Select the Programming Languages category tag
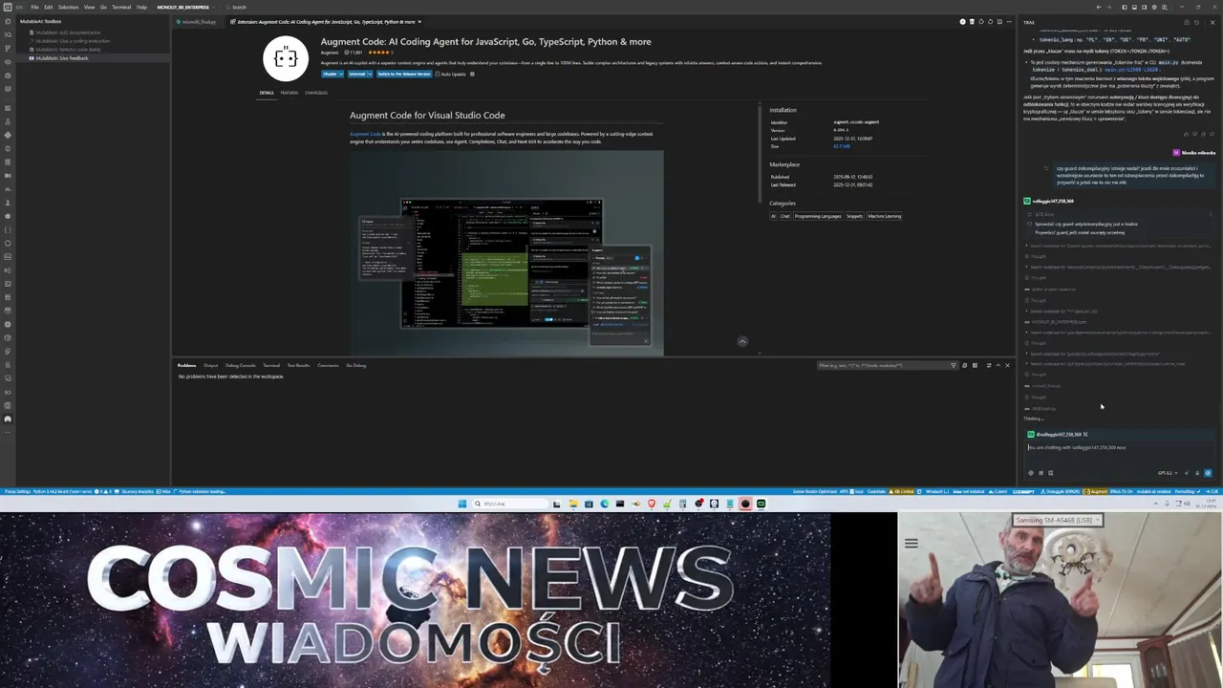Image resolution: width=1223 pixels, height=688 pixels. click(818, 216)
